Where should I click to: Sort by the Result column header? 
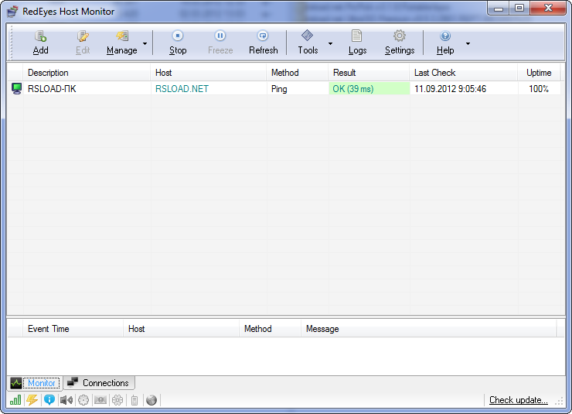pos(369,73)
